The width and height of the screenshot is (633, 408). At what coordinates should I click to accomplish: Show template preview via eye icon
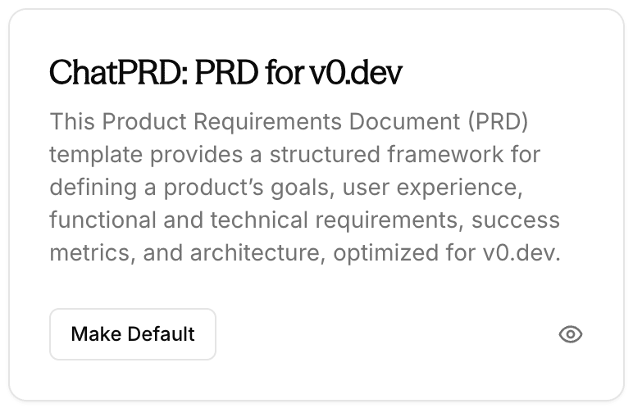point(570,334)
